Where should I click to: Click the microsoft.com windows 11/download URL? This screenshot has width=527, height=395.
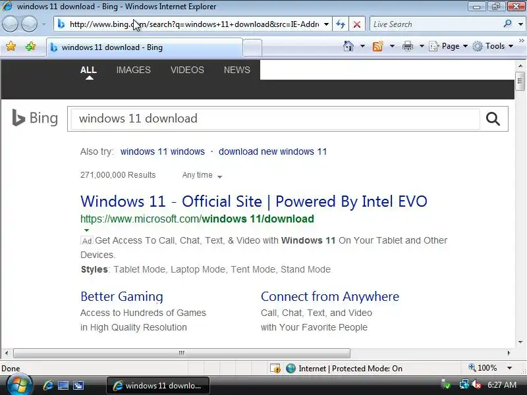pyautogui.click(x=197, y=219)
